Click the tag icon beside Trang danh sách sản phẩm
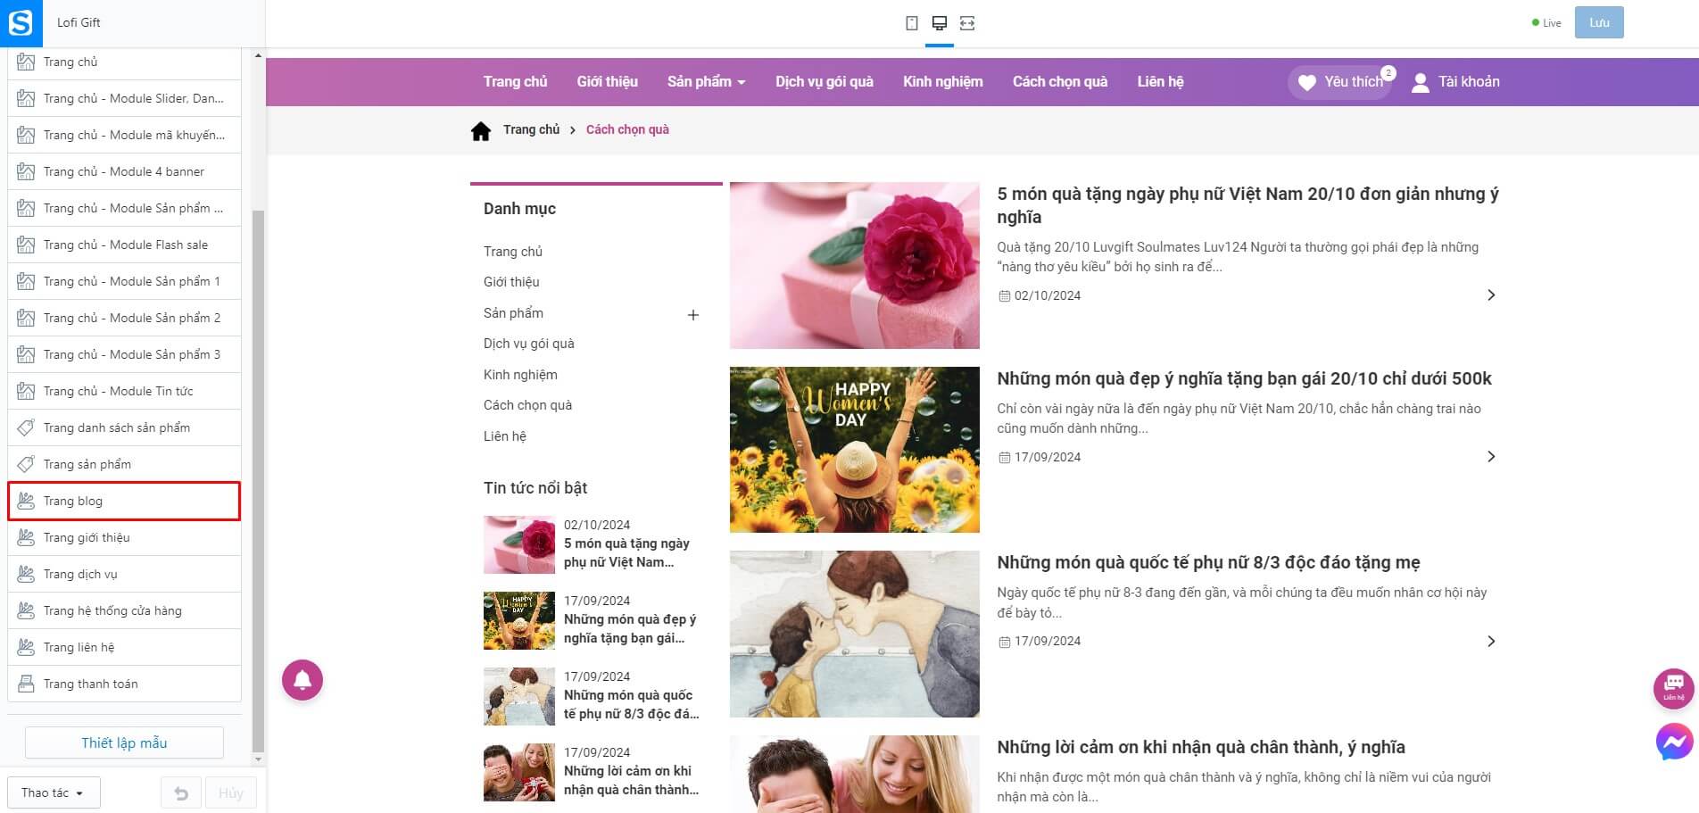The width and height of the screenshot is (1699, 813). click(26, 427)
